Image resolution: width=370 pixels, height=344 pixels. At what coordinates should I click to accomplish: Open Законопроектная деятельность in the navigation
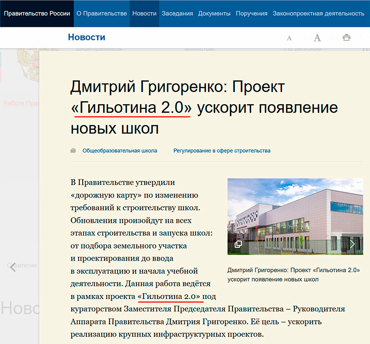[x=318, y=13]
